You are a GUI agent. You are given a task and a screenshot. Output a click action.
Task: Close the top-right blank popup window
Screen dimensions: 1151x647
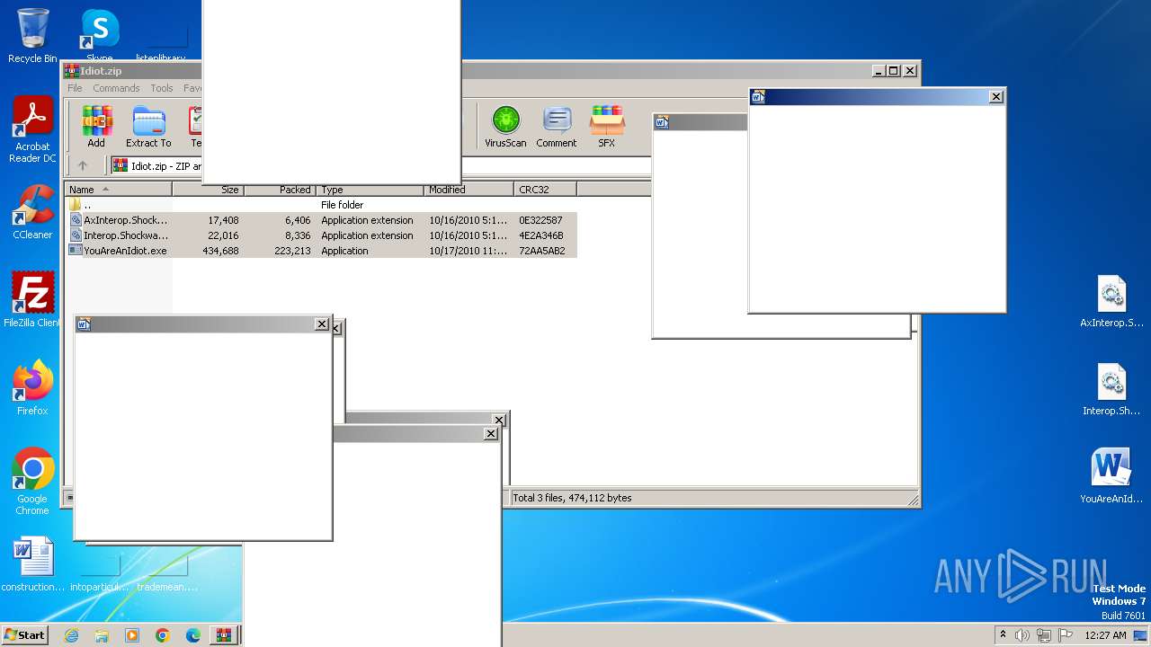coord(995,96)
